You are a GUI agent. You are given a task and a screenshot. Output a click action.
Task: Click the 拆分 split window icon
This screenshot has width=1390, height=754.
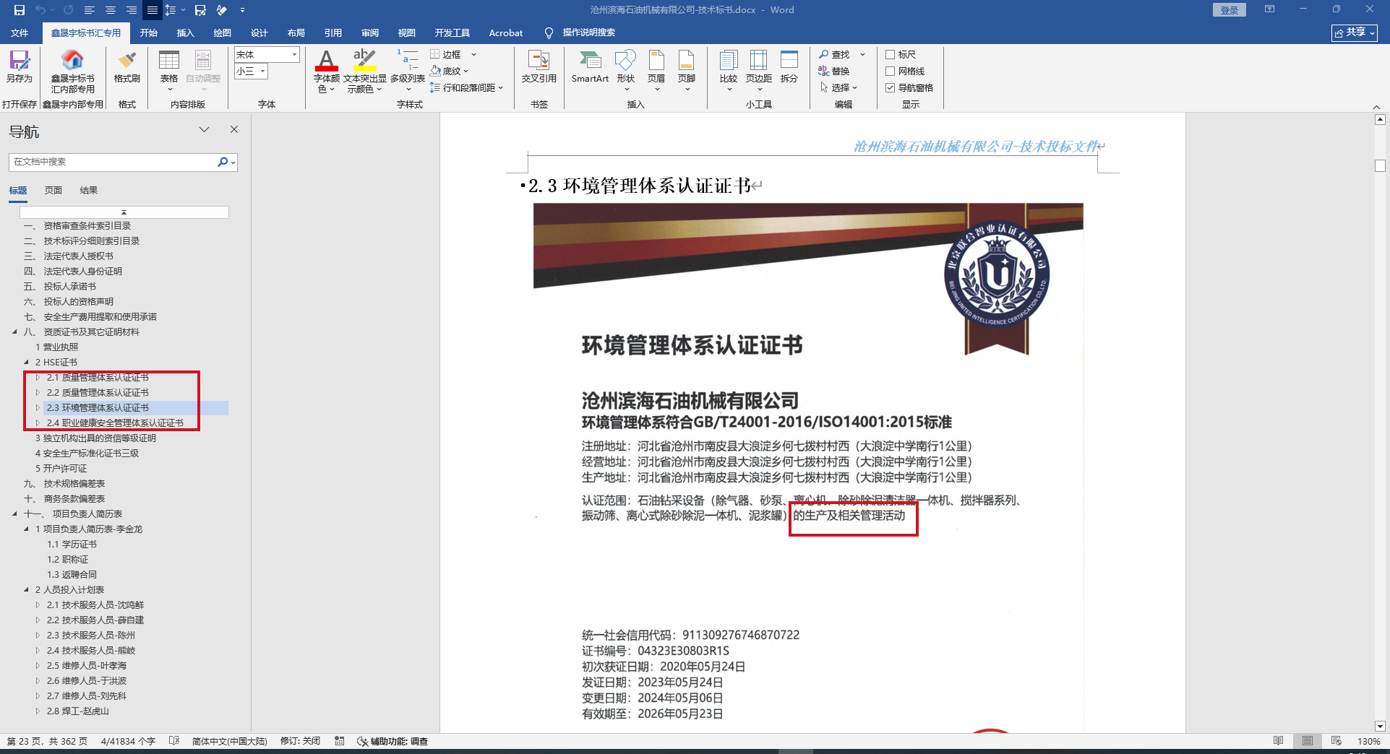(789, 66)
